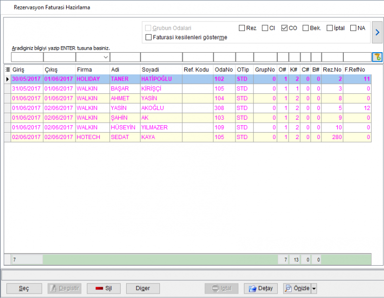
Task: Select the SEDAT KAYA reservation row
Action: coord(191,137)
